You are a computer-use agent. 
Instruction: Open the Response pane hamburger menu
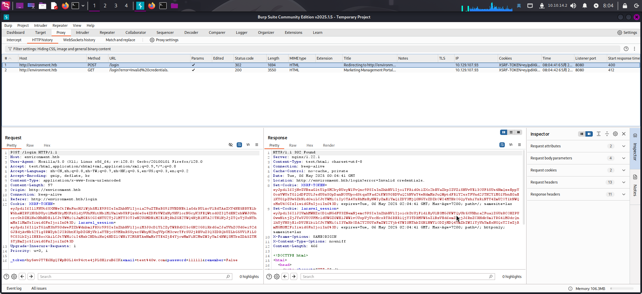point(519,145)
